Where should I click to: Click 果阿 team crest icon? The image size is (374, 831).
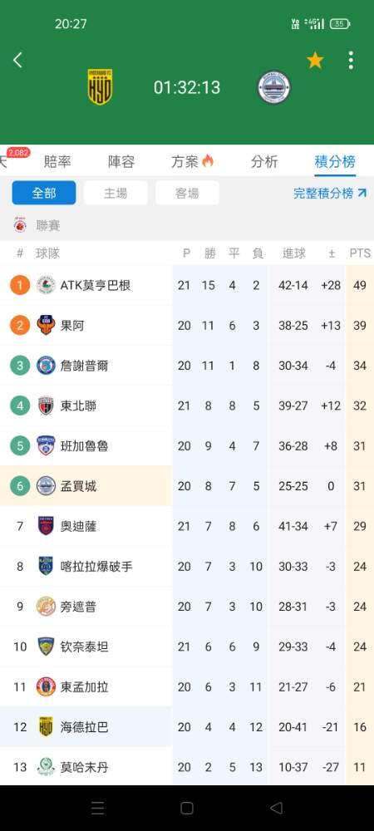point(46,325)
